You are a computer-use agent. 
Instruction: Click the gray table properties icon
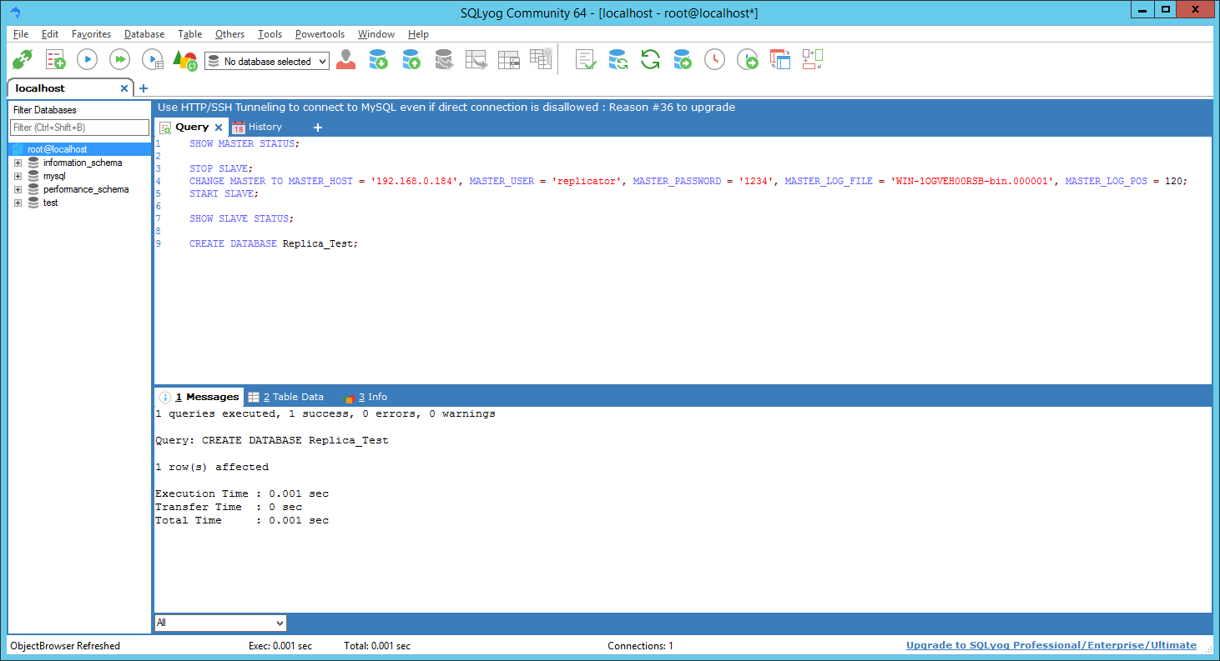click(508, 60)
